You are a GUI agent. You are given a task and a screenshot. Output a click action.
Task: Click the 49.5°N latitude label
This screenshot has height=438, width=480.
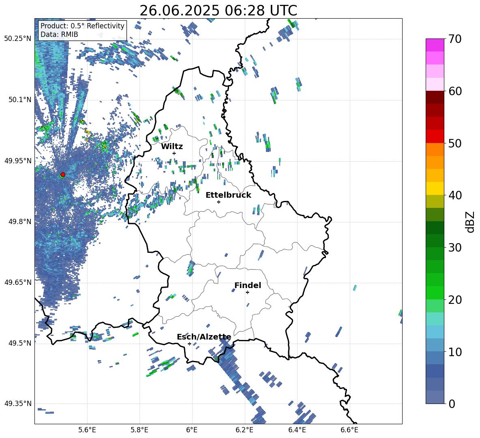coord(19,343)
